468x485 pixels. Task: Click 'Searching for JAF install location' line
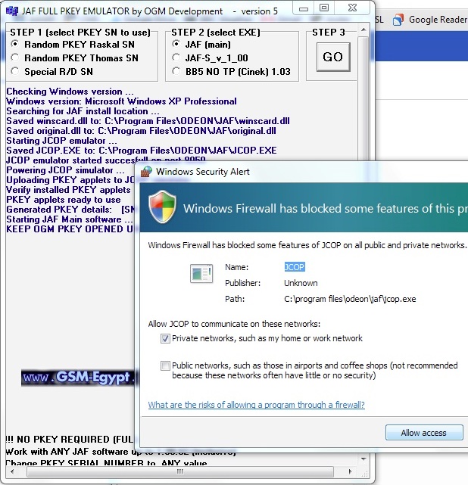point(83,111)
